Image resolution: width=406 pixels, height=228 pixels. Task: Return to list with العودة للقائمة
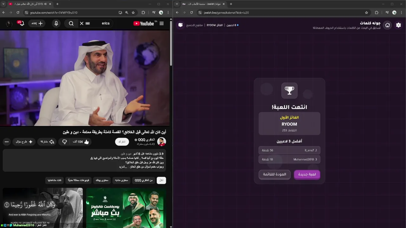275,174
